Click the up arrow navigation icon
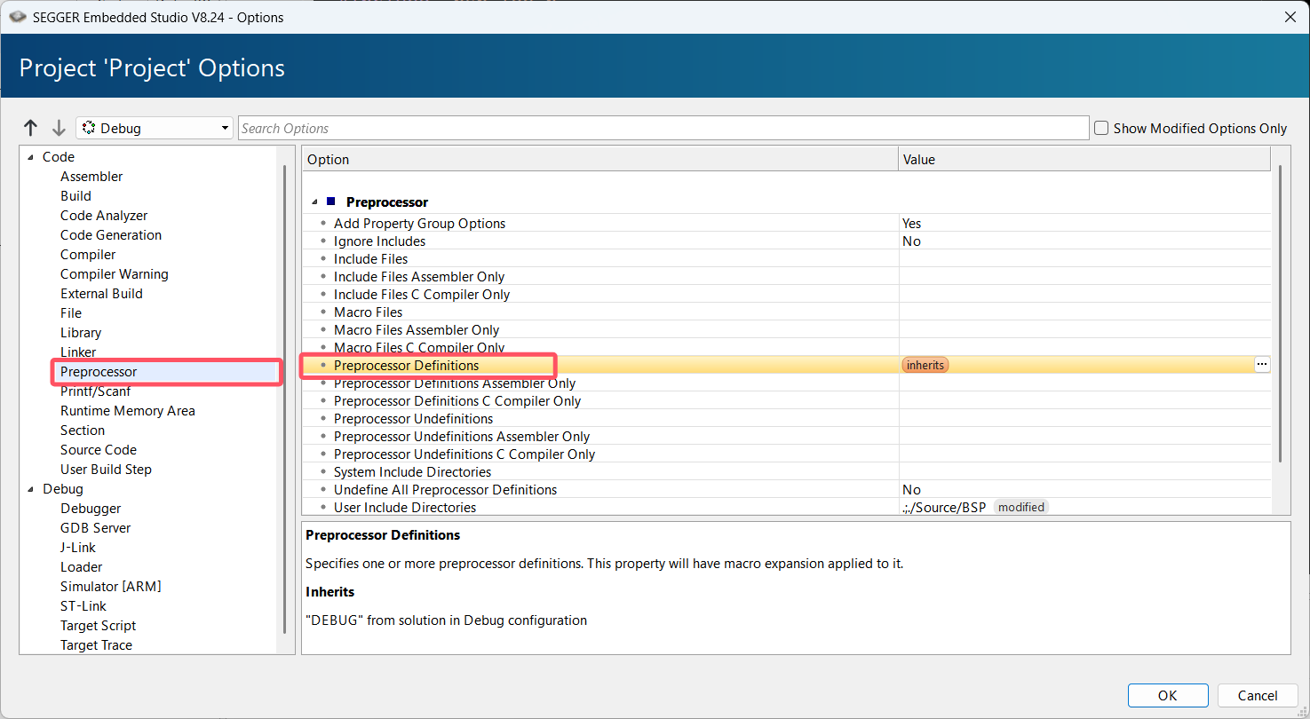 31,128
